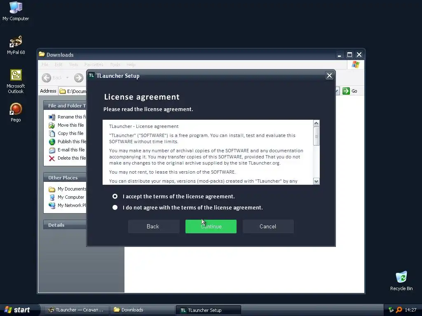Screen dimensions: 422x316
Task: Click the Go button in address bar
Action: (x=350, y=91)
